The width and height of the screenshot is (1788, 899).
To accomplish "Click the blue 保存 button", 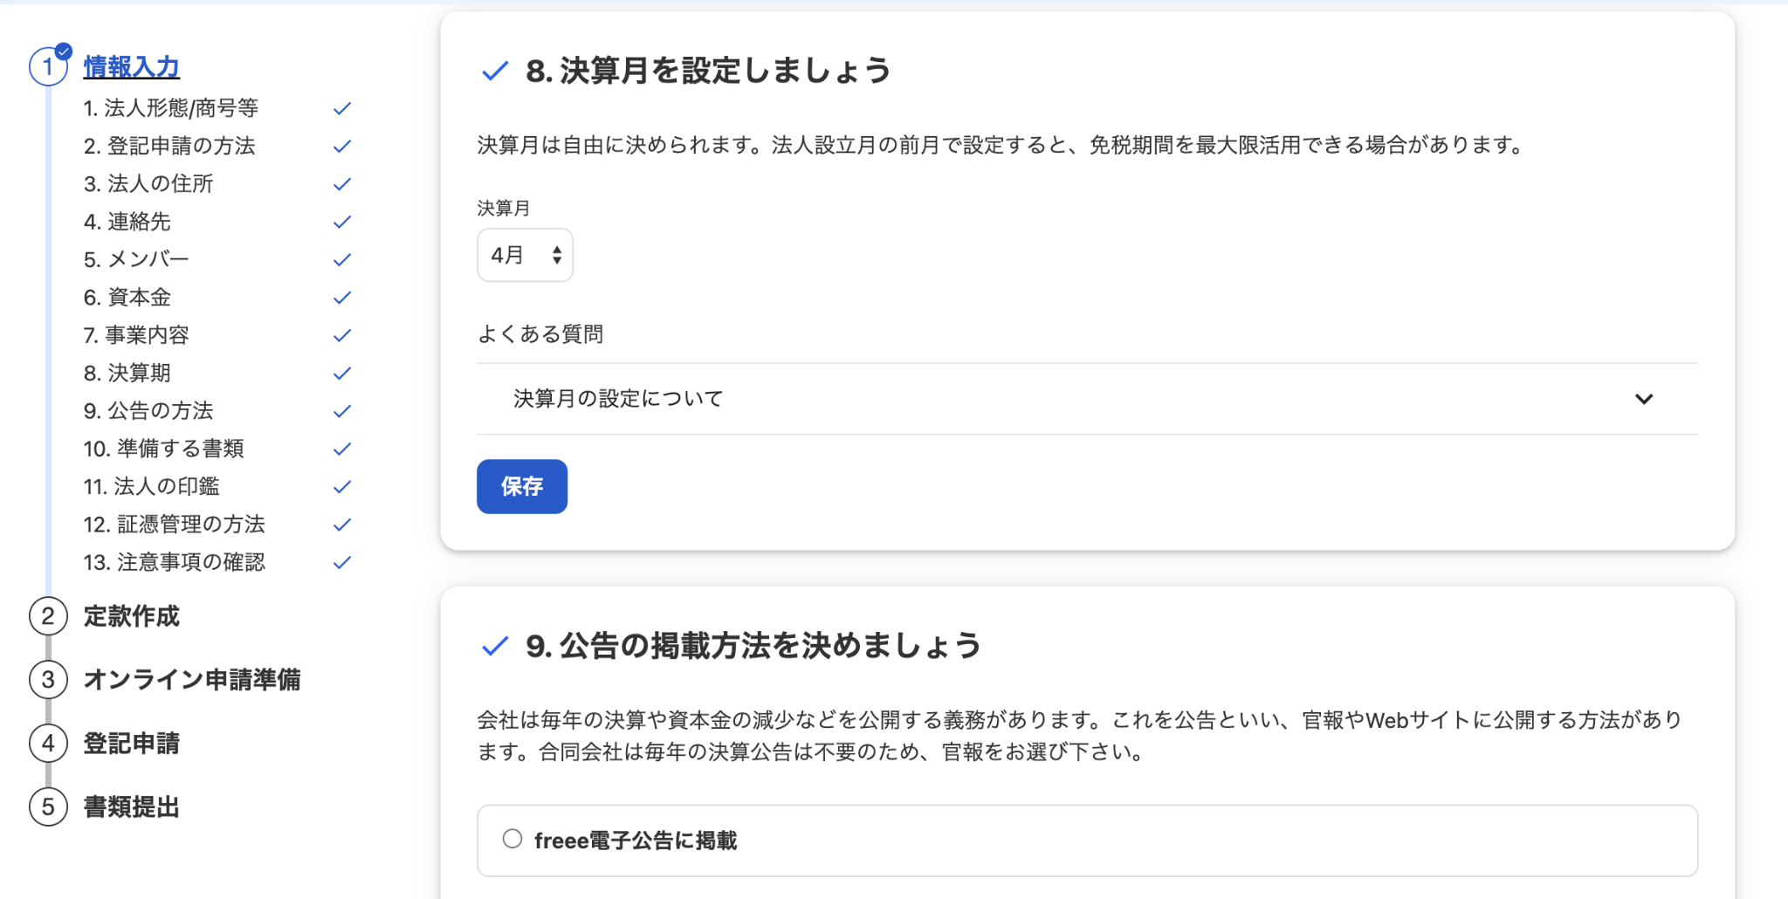I will point(522,486).
